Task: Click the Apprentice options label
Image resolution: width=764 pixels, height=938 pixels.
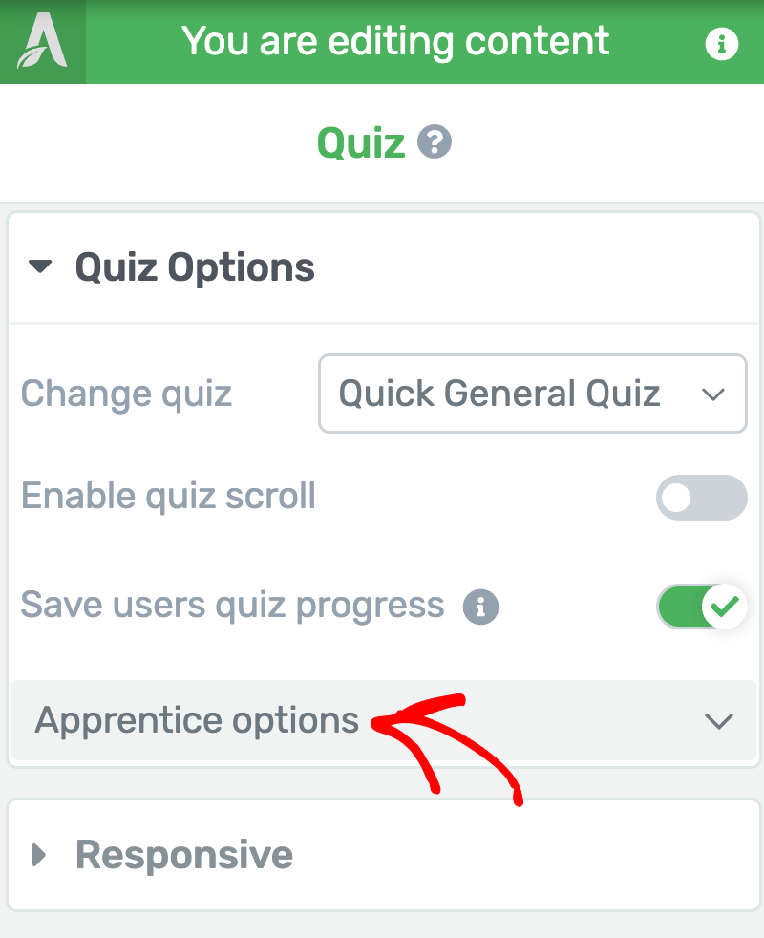Action: [197, 719]
